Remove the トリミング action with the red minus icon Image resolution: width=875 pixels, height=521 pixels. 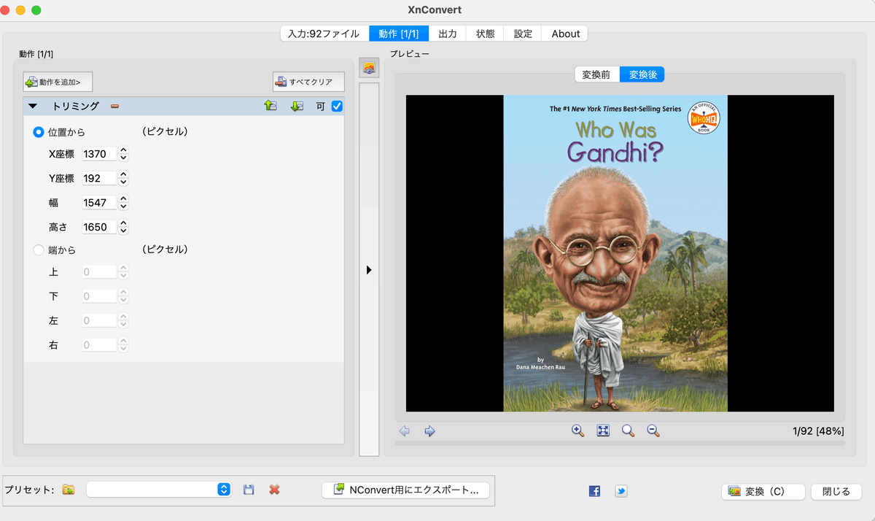[x=114, y=107]
